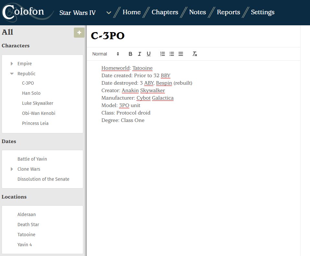Insert a numbered list
Image resolution: width=310 pixels, height=256 pixels.
(163, 54)
